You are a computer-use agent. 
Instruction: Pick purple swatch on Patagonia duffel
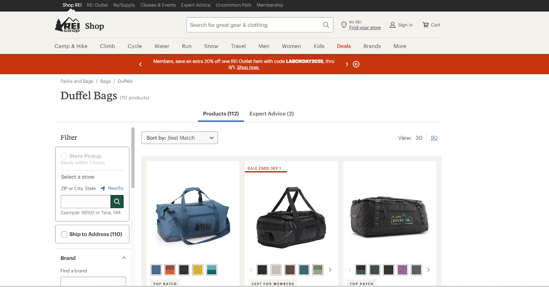(402, 270)
